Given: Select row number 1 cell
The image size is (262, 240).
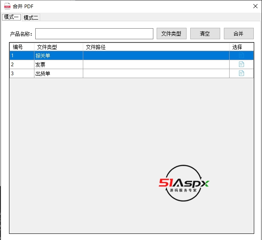Looking at the screenshot, I should click(x=22, y=56).
